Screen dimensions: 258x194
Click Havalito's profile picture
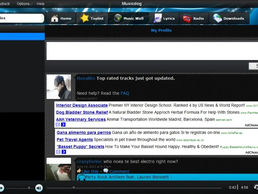pos(59,87)
